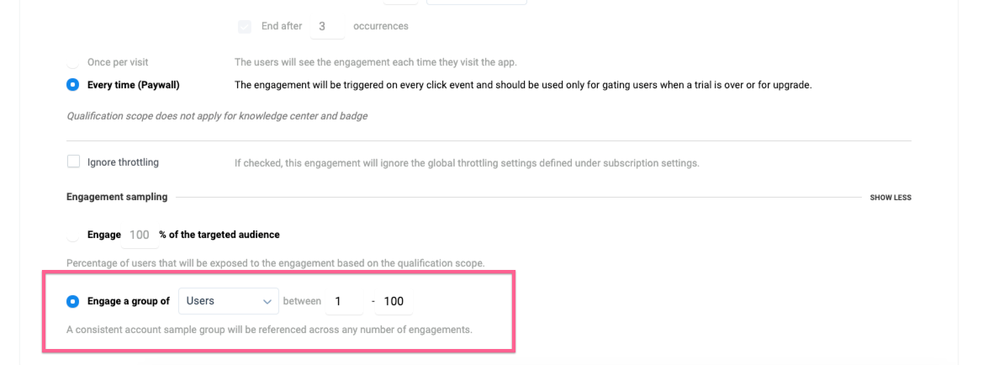The height and width of the screenshot is (365, 983).
Task: Click the Engage a group of label
Action: (129, 301)
